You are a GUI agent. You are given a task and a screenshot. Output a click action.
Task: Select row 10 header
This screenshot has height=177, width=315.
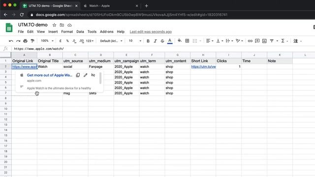point(5,109)
